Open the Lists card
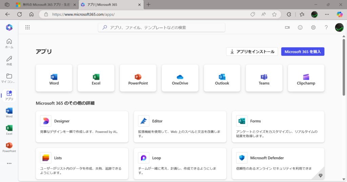Image resolution: width=347 pixels, height=182 pixels. click(x=82, y=164)
